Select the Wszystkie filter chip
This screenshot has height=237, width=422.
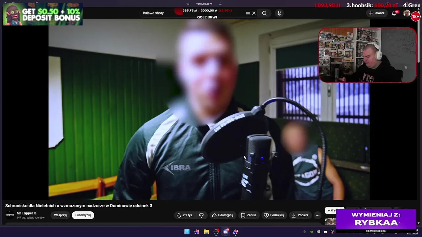334,210
